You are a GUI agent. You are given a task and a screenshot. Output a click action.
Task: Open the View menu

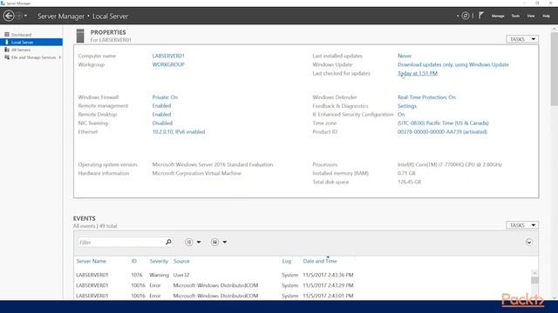531,16
